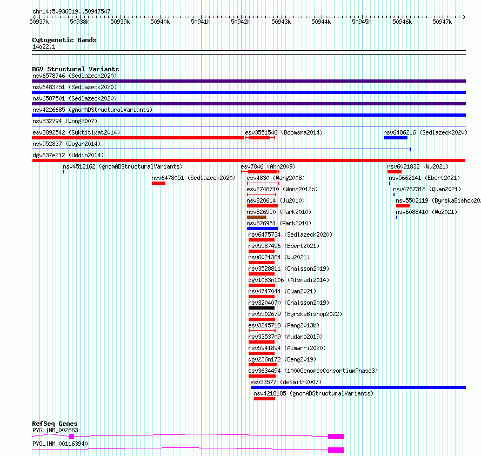
Task: Click the nsv6486216 (Sedlazeck2020) blue bar
Action: coord(396,138)
